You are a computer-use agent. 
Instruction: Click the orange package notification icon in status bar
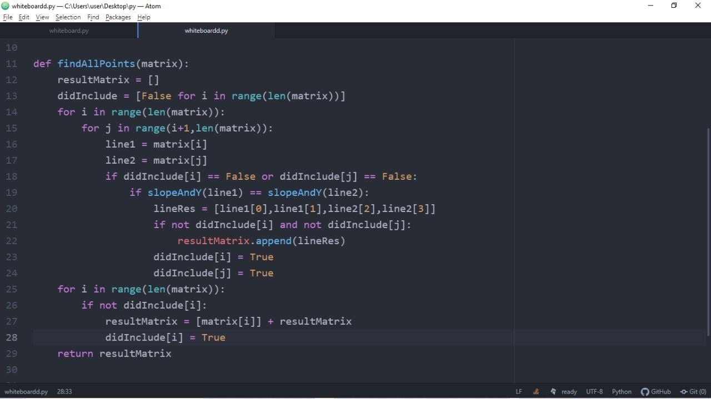click(x=535, y=391)
